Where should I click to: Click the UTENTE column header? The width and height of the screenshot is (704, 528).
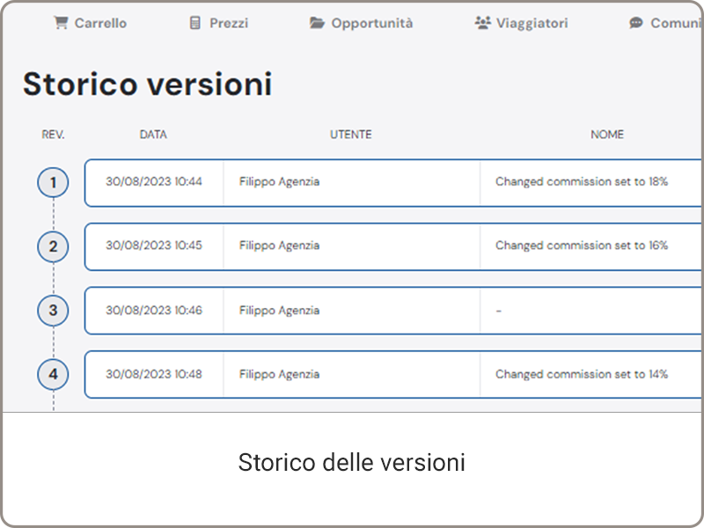[350, 135]
